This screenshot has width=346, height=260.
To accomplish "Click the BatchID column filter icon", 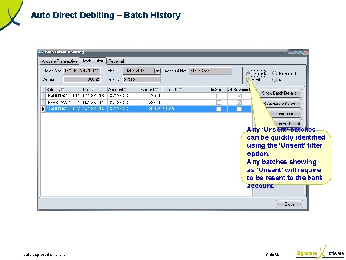I will pyautogui.click(x=62, y=90).
